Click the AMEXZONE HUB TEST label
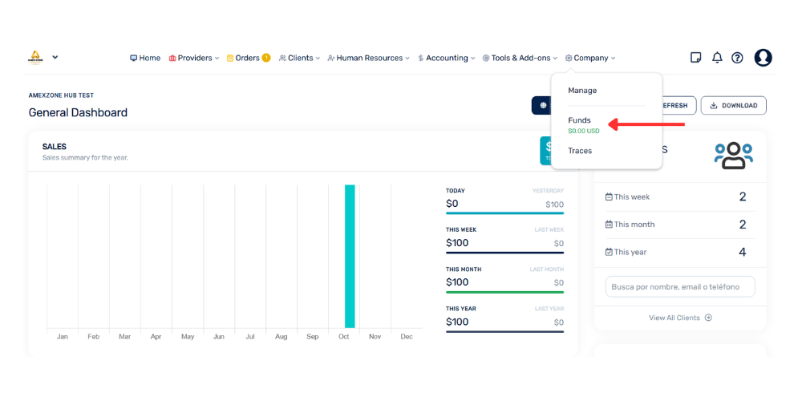This screenshot has height=401, width=802. 62,95
